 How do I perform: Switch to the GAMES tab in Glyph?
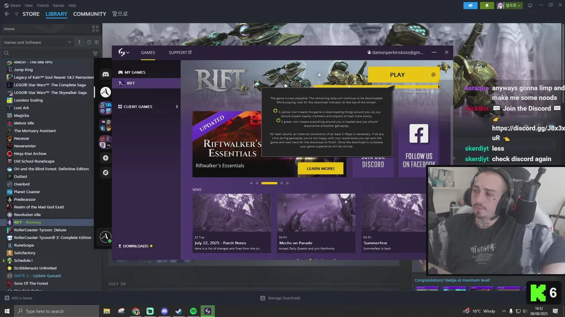click(148, 52)
